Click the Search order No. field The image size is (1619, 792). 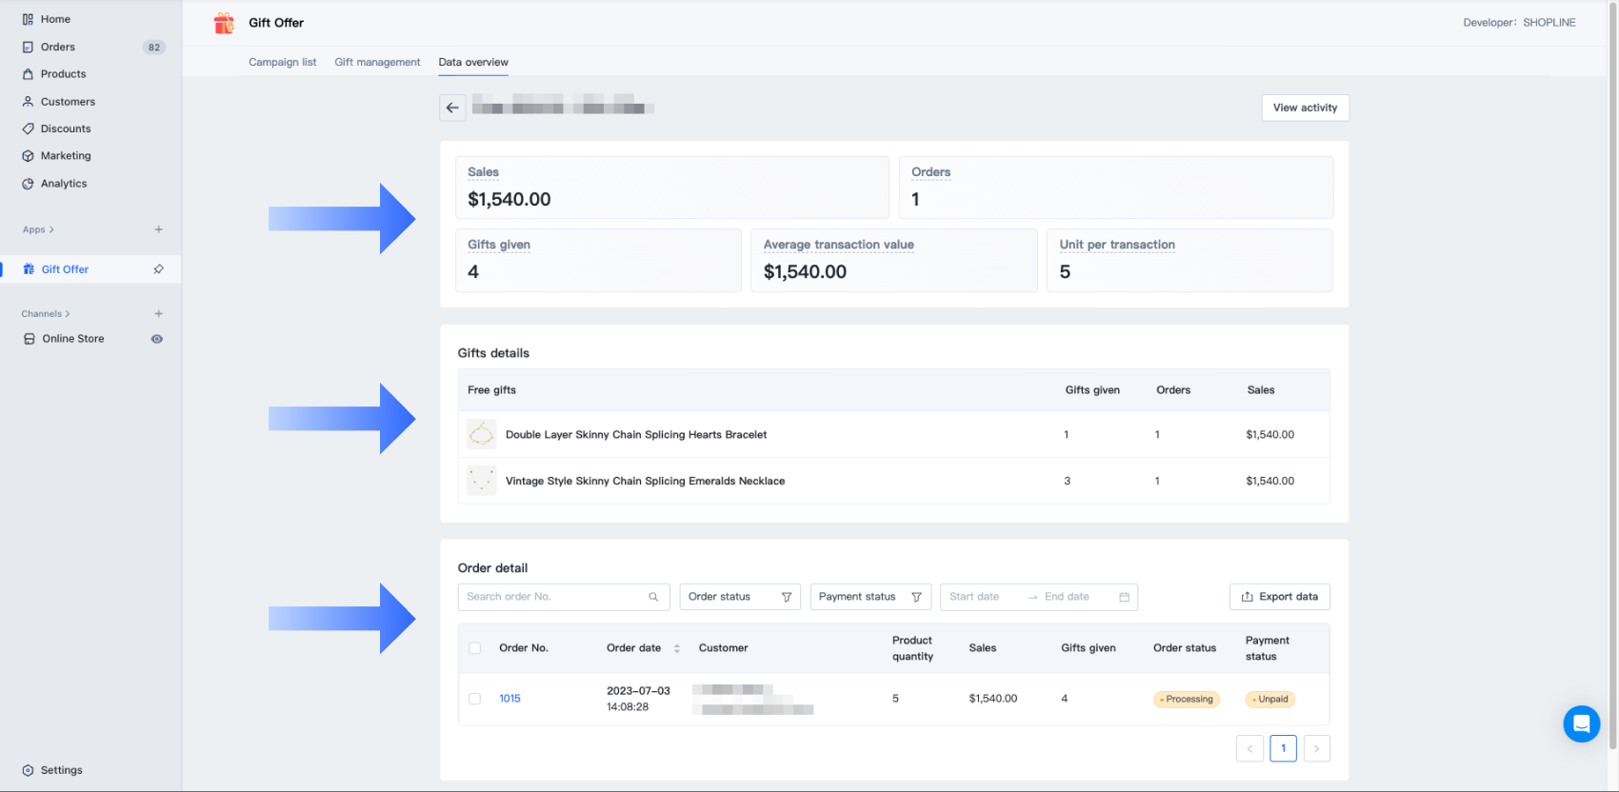click(x=552, y=597)
